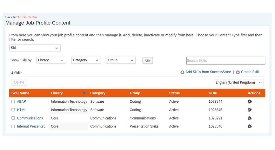The image size is (275, 150).
Task: Open the ABAP skill details
Action: [21, 101]
